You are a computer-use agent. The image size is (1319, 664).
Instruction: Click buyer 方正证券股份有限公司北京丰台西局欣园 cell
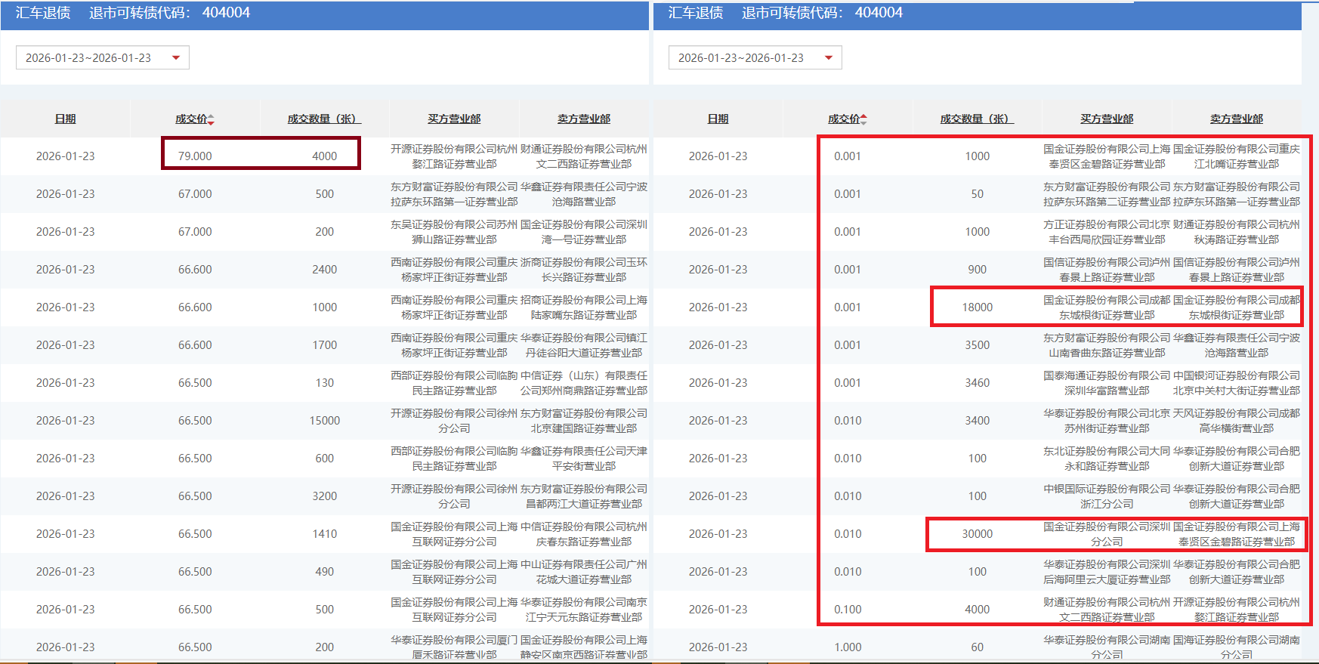(x=1107, y=232)
